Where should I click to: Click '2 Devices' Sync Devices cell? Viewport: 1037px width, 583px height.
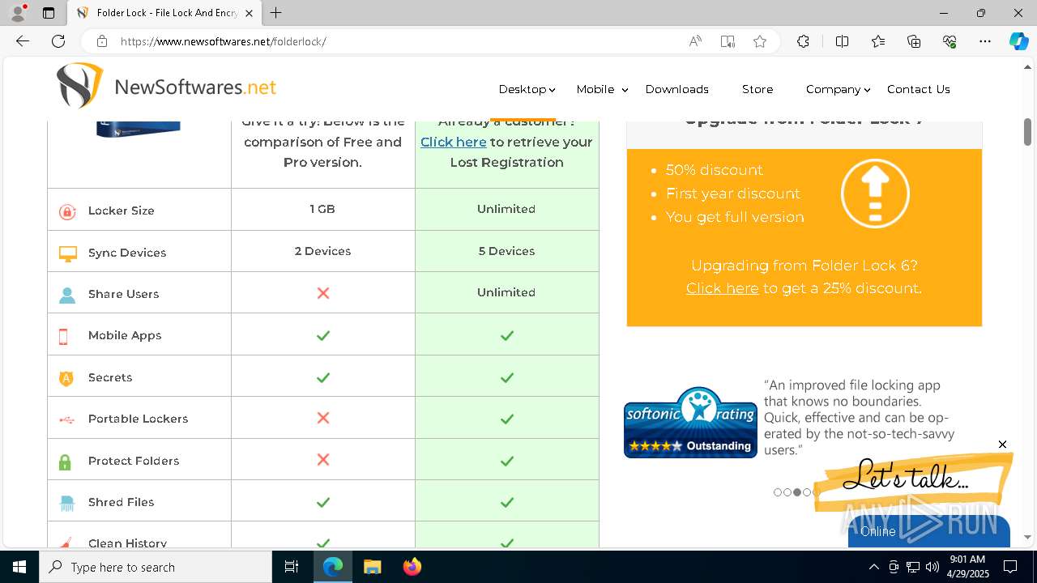(x=322, y=251)
